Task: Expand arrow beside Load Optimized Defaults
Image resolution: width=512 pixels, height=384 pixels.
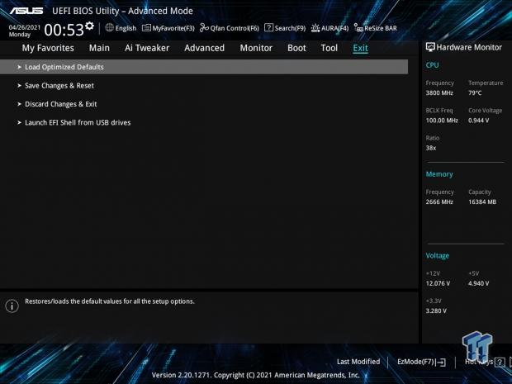Action: point(19,67)
